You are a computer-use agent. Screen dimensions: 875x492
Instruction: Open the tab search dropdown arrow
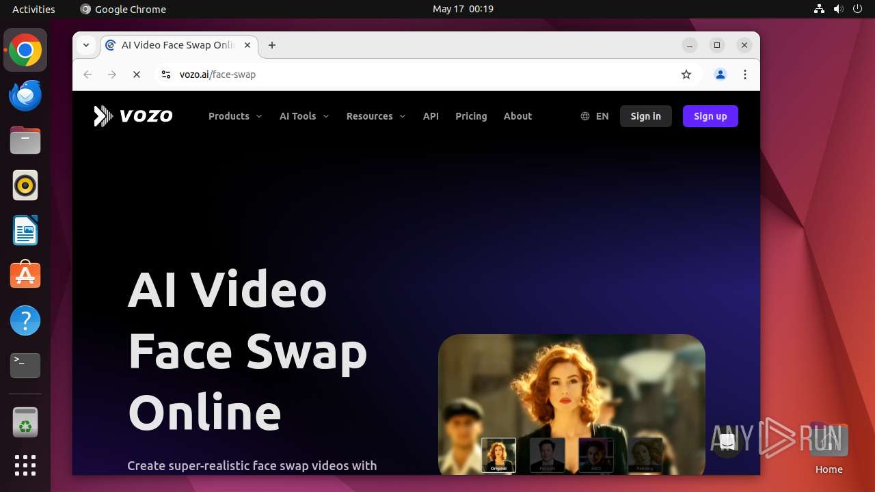click(x=86, y=45)
